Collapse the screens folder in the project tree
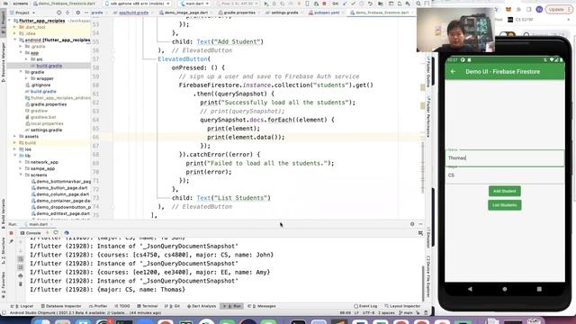This screenshot has width=576, height=324. click(21, 175)
